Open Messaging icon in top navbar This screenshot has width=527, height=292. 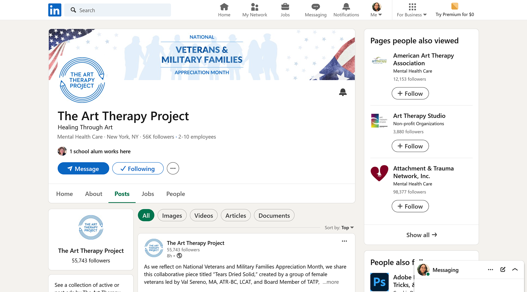tap(315, 10)
